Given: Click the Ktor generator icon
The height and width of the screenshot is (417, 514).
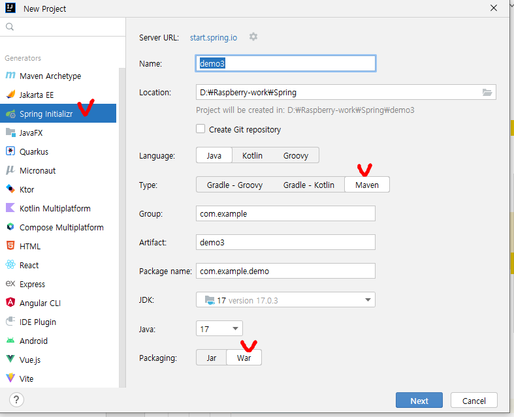Looking at the screenshot, I should 10,189.
